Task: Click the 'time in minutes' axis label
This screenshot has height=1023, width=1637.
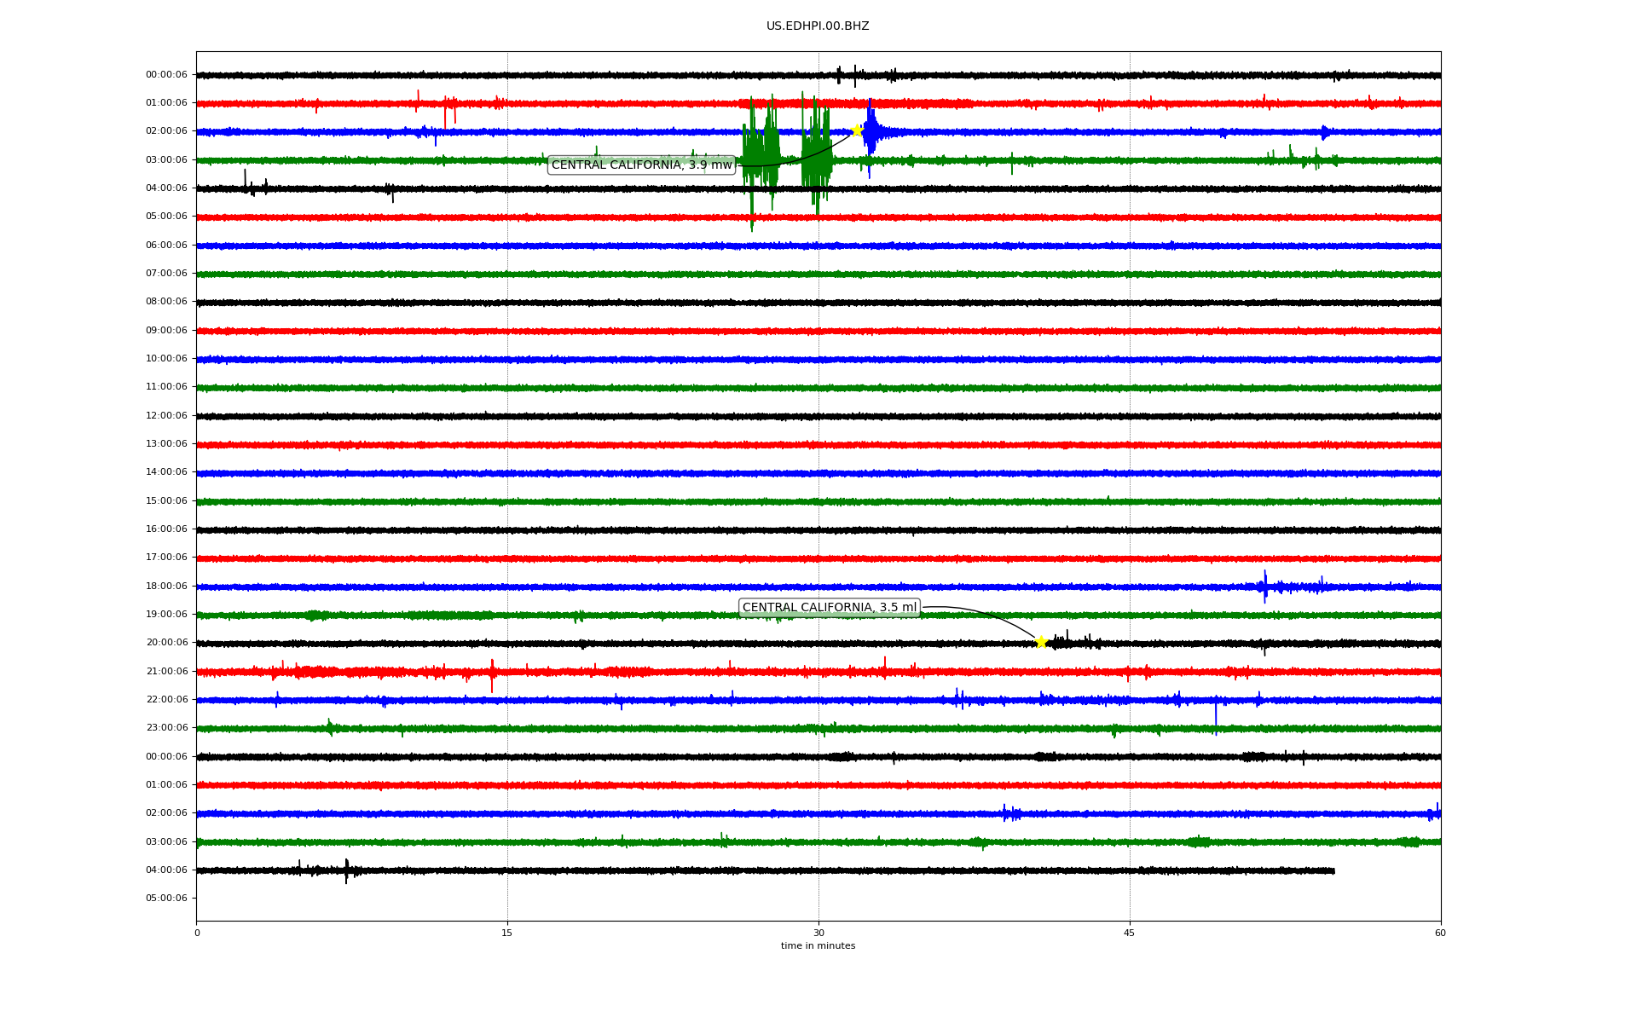Action: (x=818, y=945)
